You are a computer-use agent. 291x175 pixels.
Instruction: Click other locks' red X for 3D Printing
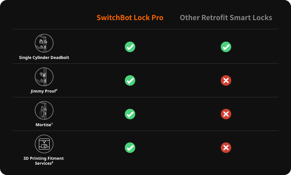(x=226, y=148)
